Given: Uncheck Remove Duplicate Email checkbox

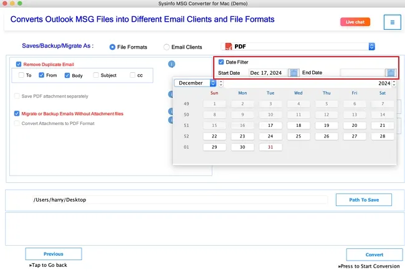Looking at the screenshot, I should click(x=19, y=64).
